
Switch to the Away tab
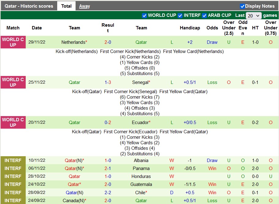click(x=84, y=6)
